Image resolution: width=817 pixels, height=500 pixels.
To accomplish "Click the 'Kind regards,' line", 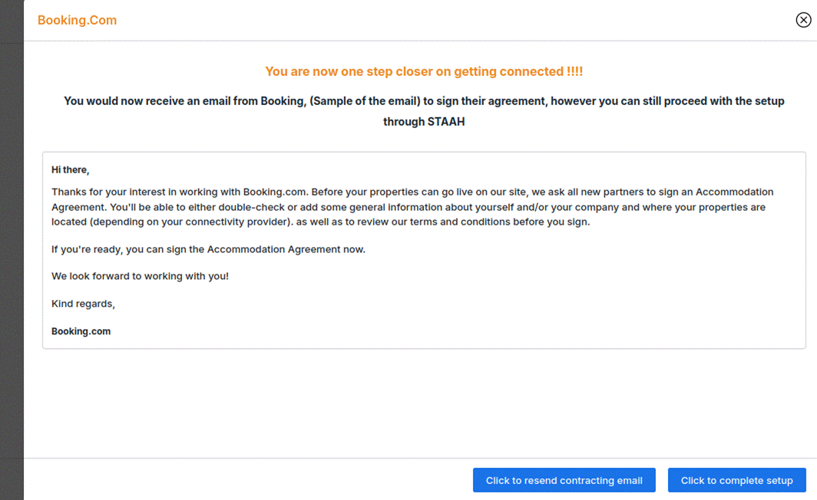I will pos(83,304).
